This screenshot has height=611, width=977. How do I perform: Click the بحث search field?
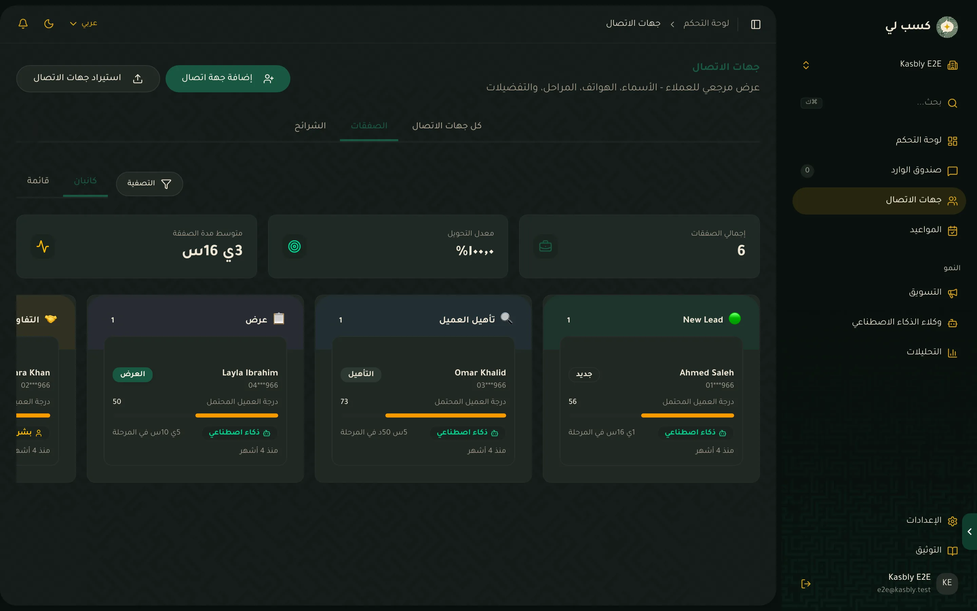pyautogui.click(x=879, y=103)
